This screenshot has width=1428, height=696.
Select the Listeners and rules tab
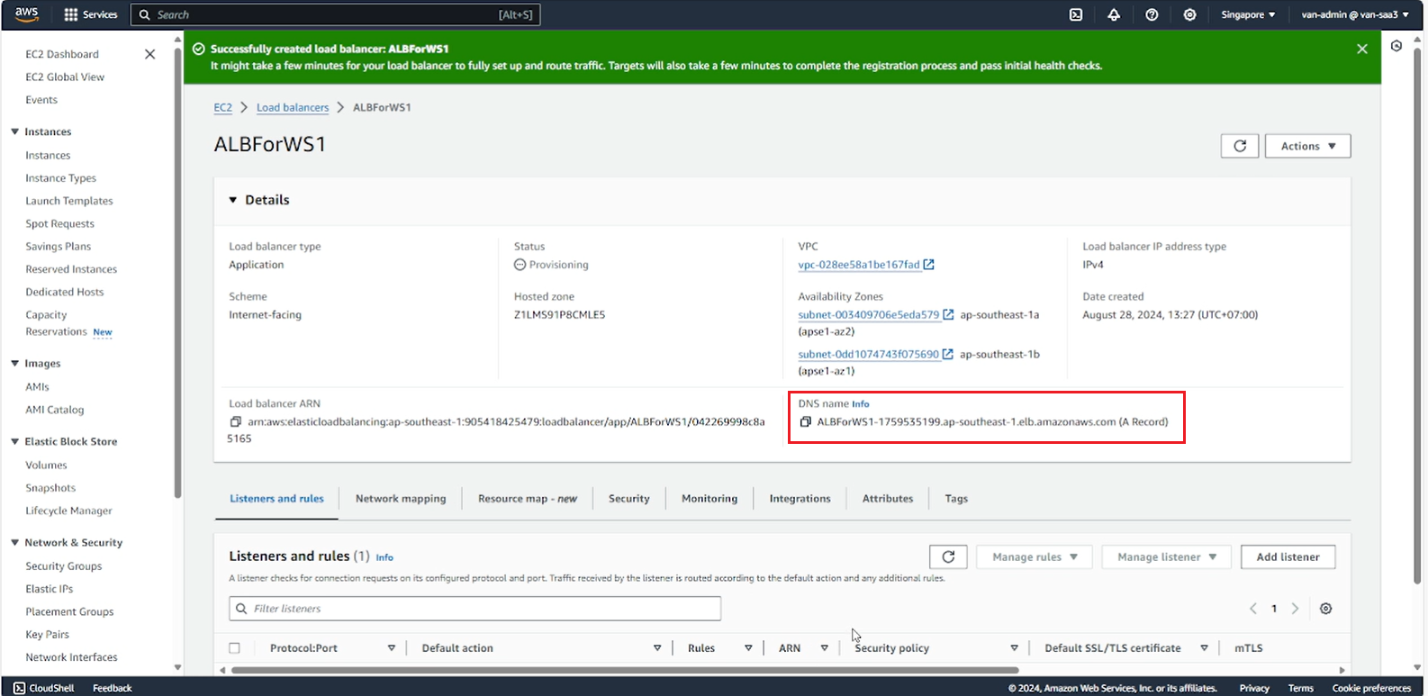pyautogui.click(x=276, y=499)
